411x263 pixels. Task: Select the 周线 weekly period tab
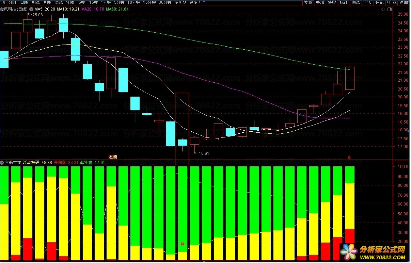point(36,2)
